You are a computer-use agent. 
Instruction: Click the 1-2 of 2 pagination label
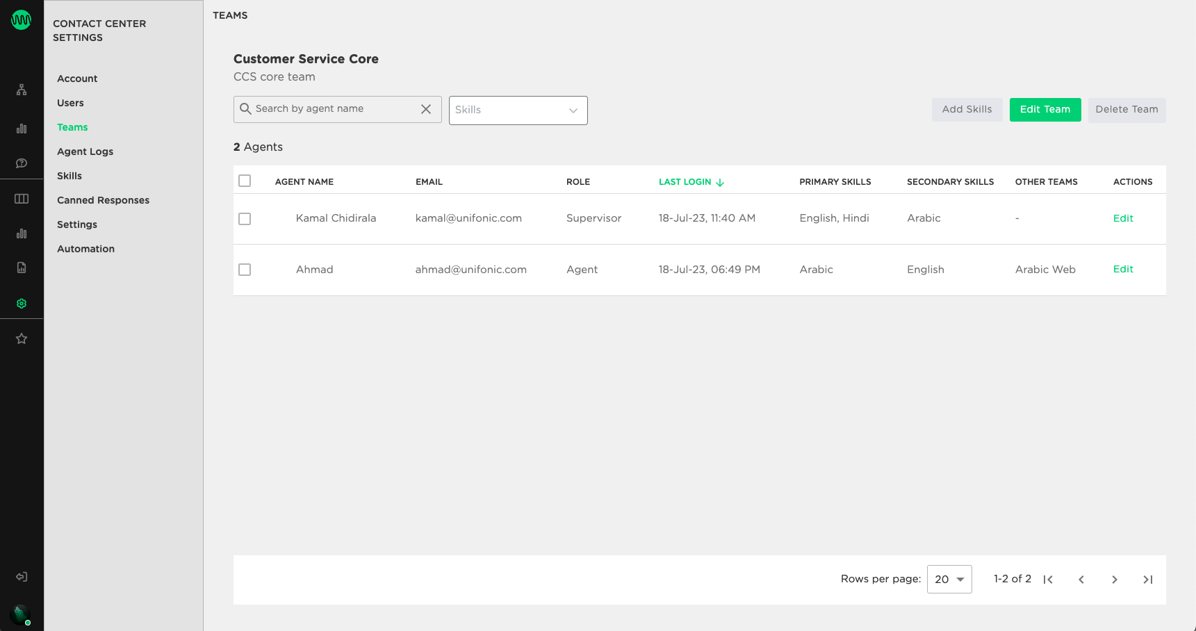pyautogui.click(x=1012, y=579)
